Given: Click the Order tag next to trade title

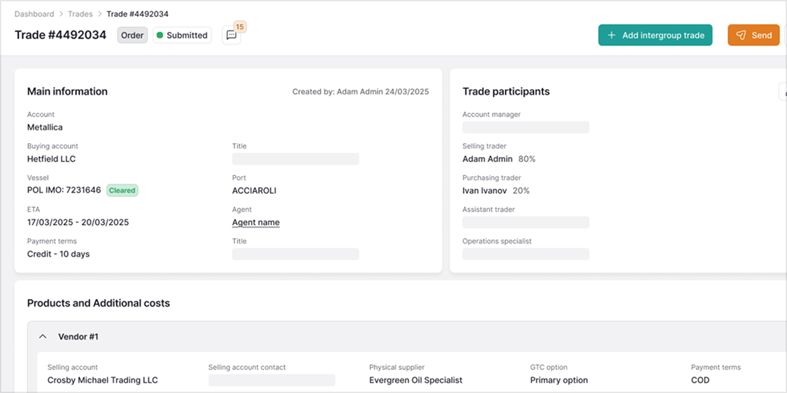Looking at the screenshot, I should 132,36.
